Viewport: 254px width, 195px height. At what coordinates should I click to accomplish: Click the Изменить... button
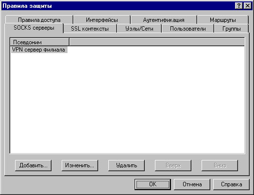coord(80,165)
